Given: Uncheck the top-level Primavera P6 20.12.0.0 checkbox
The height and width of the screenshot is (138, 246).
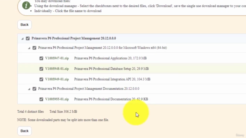Looking at the screenshot, I should pos(28,38).
